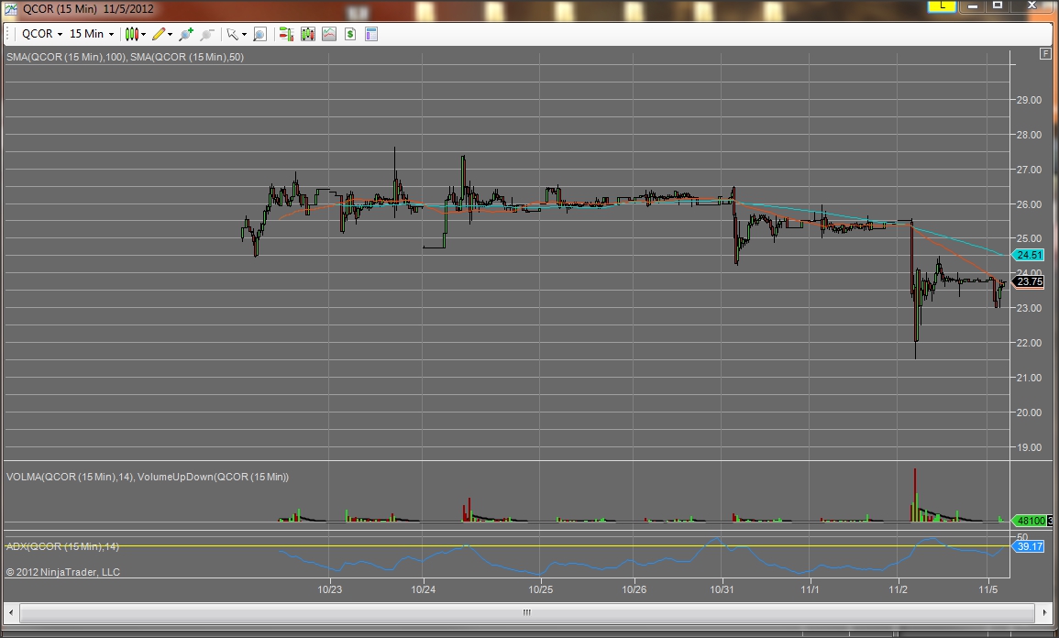Click the 10/24 date axis label

pyautogui.click(x=424, y=589)
